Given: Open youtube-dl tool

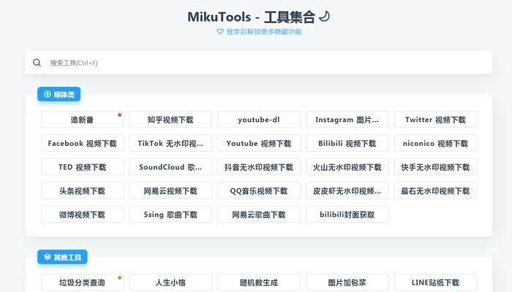Looking at the screenshot, I should [x=259, y=120].
